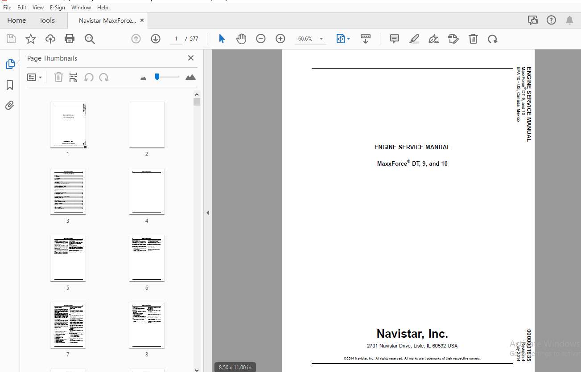Select page 6 thumbnail

click(147, 258)
